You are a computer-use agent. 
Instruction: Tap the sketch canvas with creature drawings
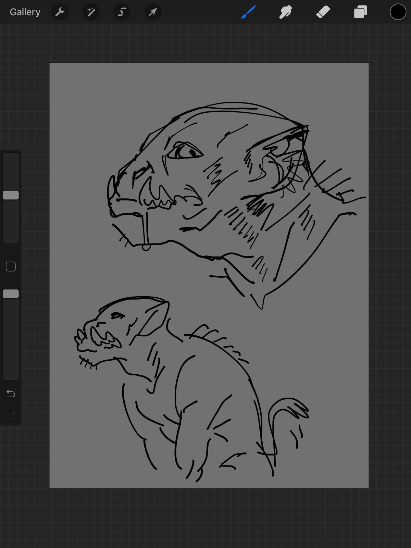(x=209, y=275)
